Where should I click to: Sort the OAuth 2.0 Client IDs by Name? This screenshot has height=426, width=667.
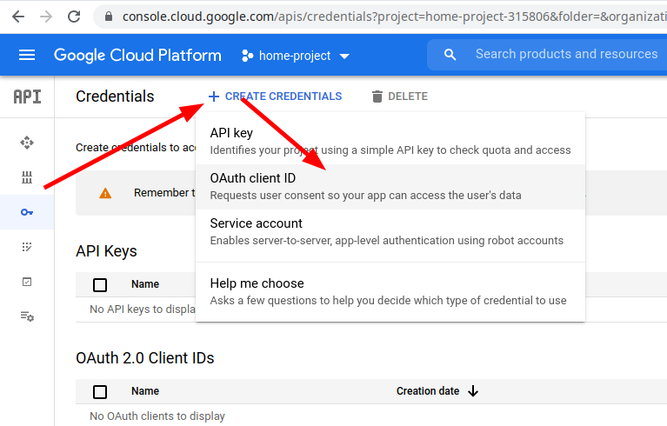(x=145, y=391)
